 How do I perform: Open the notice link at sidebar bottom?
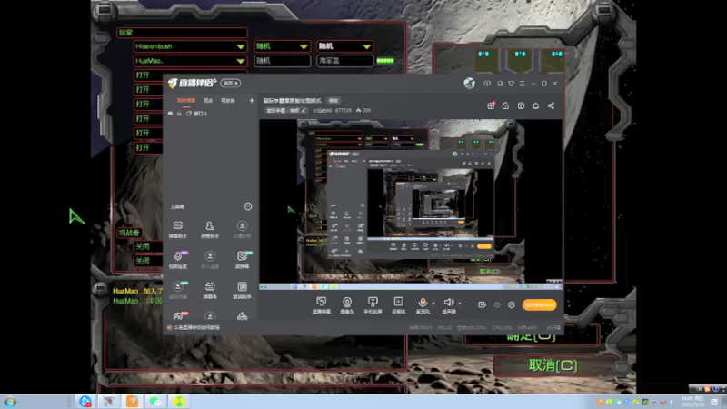point(197,327)
